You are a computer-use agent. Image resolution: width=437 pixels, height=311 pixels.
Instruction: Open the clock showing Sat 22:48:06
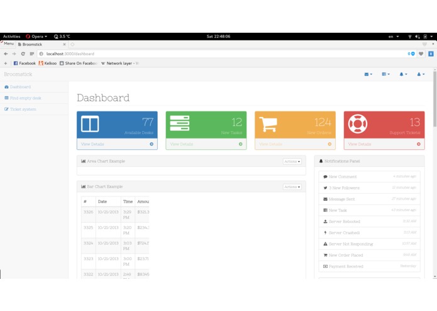[219, 37]
